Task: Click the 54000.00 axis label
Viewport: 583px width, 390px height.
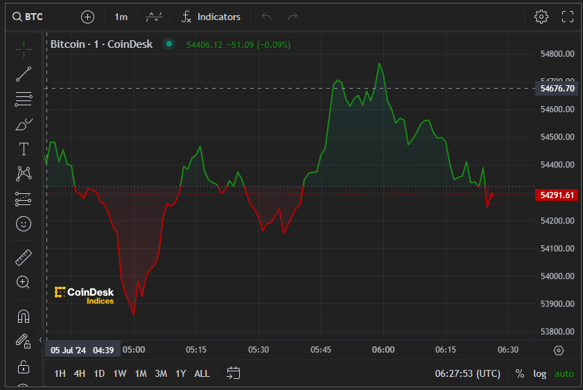Action: click(557, 276)
